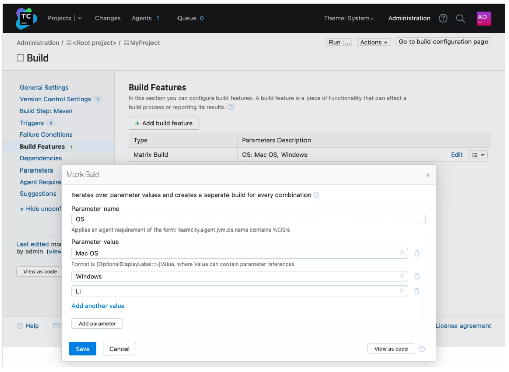Open the Queue tab
The height and width of the screenshot is (372, 509).
[191, 18]
